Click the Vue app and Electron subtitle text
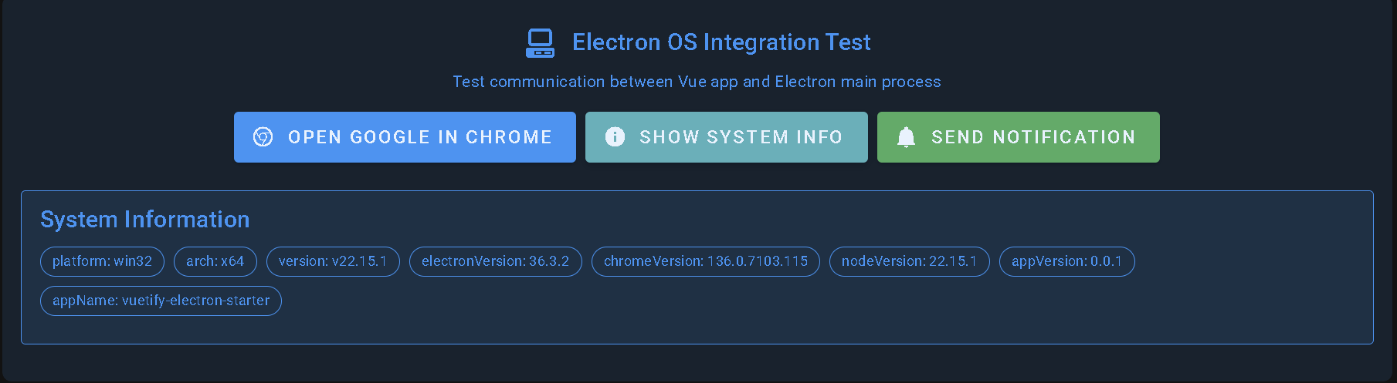 [697, 82]
